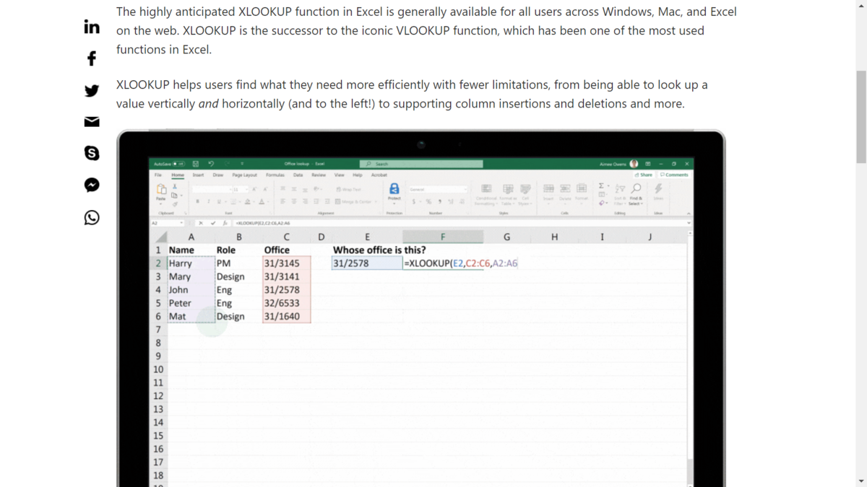Screen dimensions: 867x487
Task: Open the Help ribbon tab
Action: 357,175
